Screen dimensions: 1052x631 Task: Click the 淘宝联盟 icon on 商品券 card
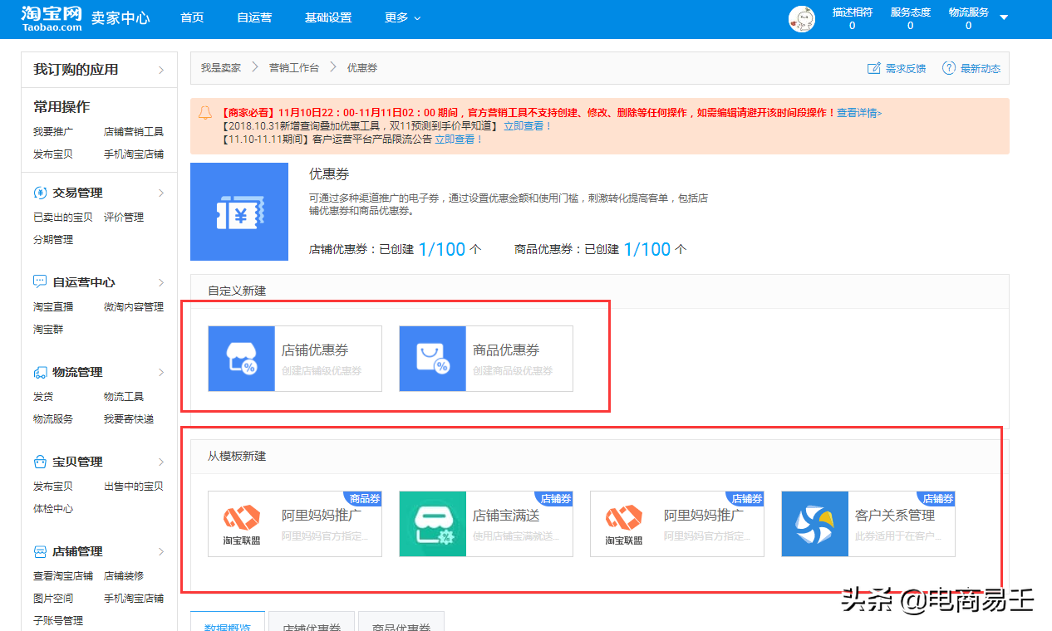click(x=241, y=524)
